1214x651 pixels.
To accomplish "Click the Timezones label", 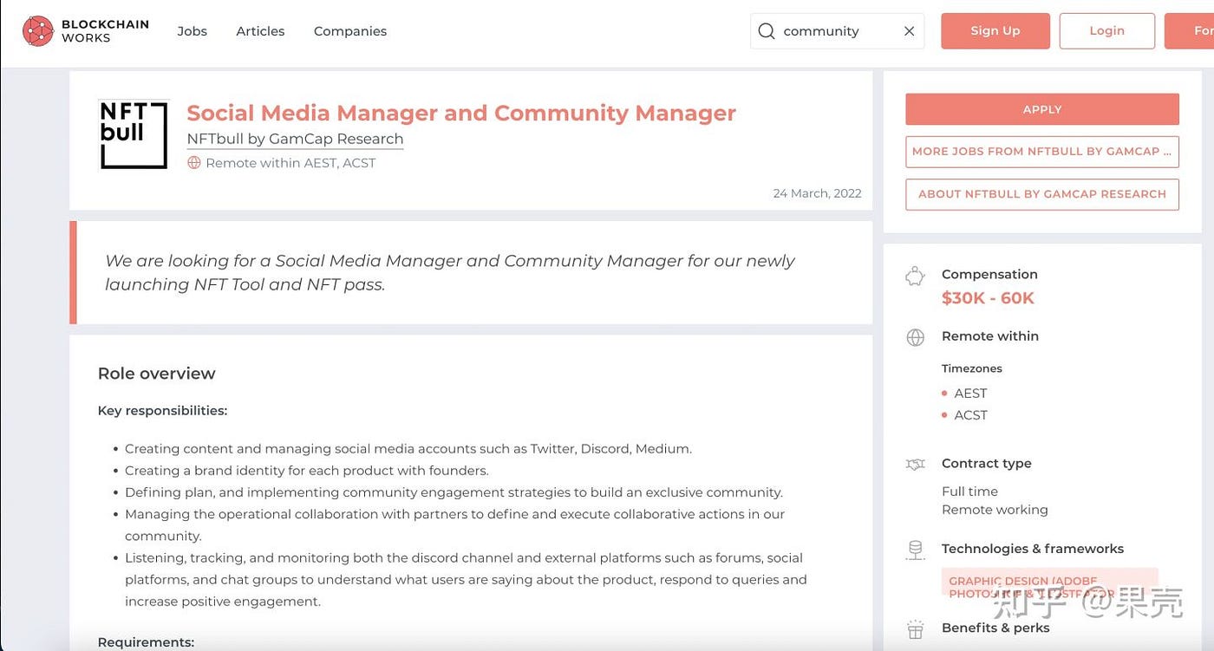I will (972, 368).
